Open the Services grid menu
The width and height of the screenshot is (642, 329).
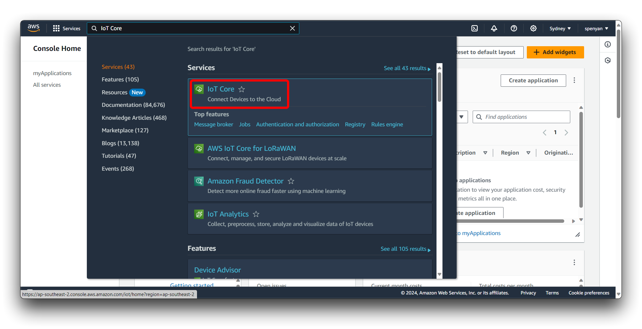pyautogui.click(x=66, y=29)
